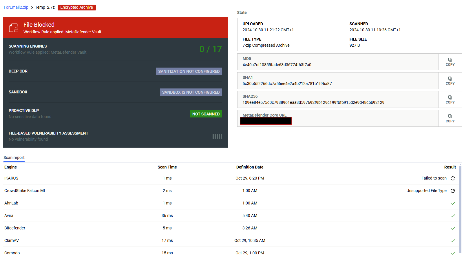The image size is (464, 259).
Task: Click the Comodo result checkmark
Action: 453,253
